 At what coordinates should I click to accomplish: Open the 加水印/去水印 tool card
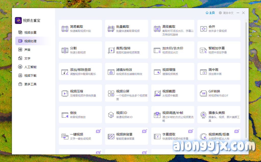(x=173, y=50)
